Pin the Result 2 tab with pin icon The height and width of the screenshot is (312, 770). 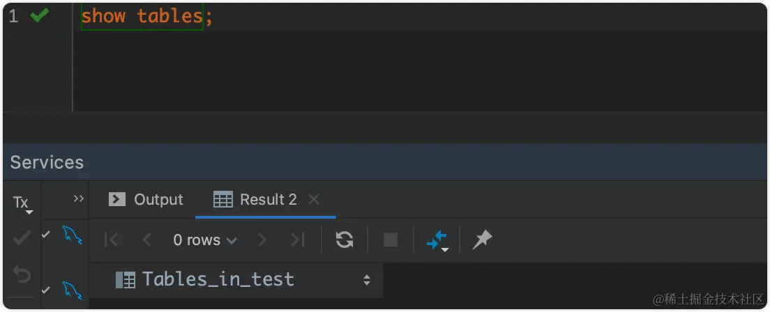coord(482,240)
